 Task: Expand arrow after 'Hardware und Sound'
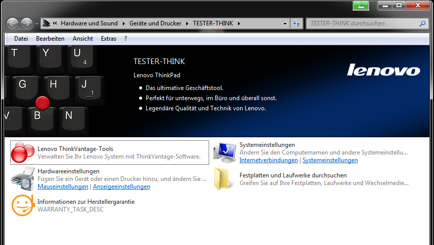click(x=123, y=23)
